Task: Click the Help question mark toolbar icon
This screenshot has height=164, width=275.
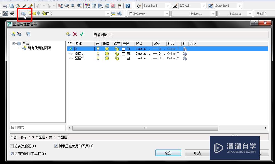Action: 127,6
